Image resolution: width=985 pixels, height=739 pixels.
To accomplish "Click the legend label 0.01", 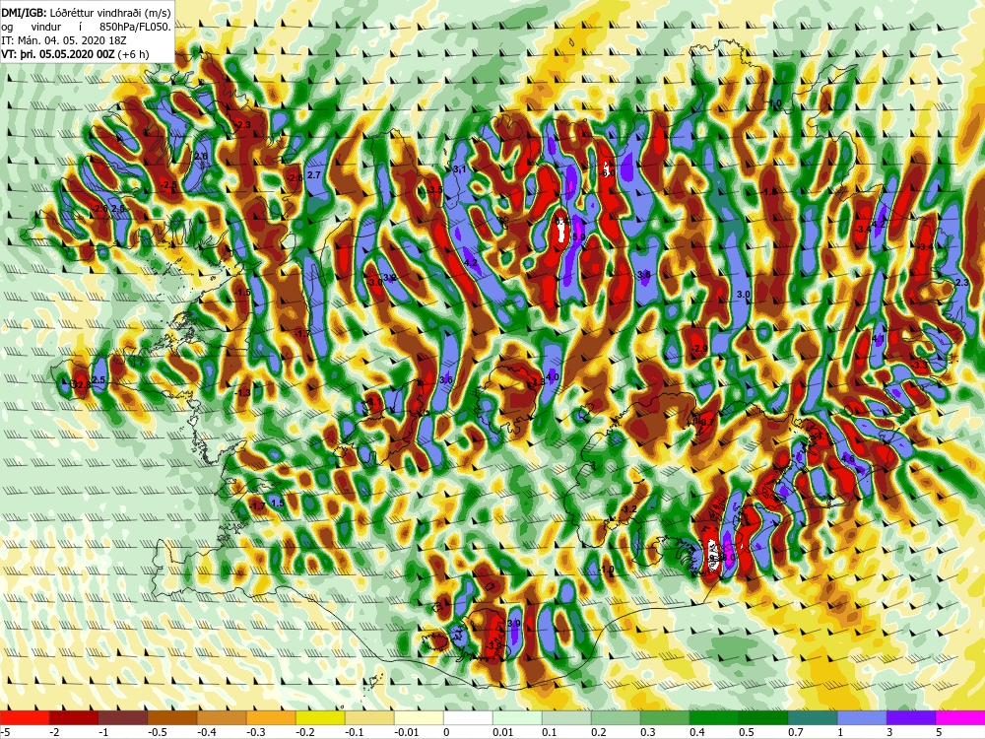I will coord(502,732).
